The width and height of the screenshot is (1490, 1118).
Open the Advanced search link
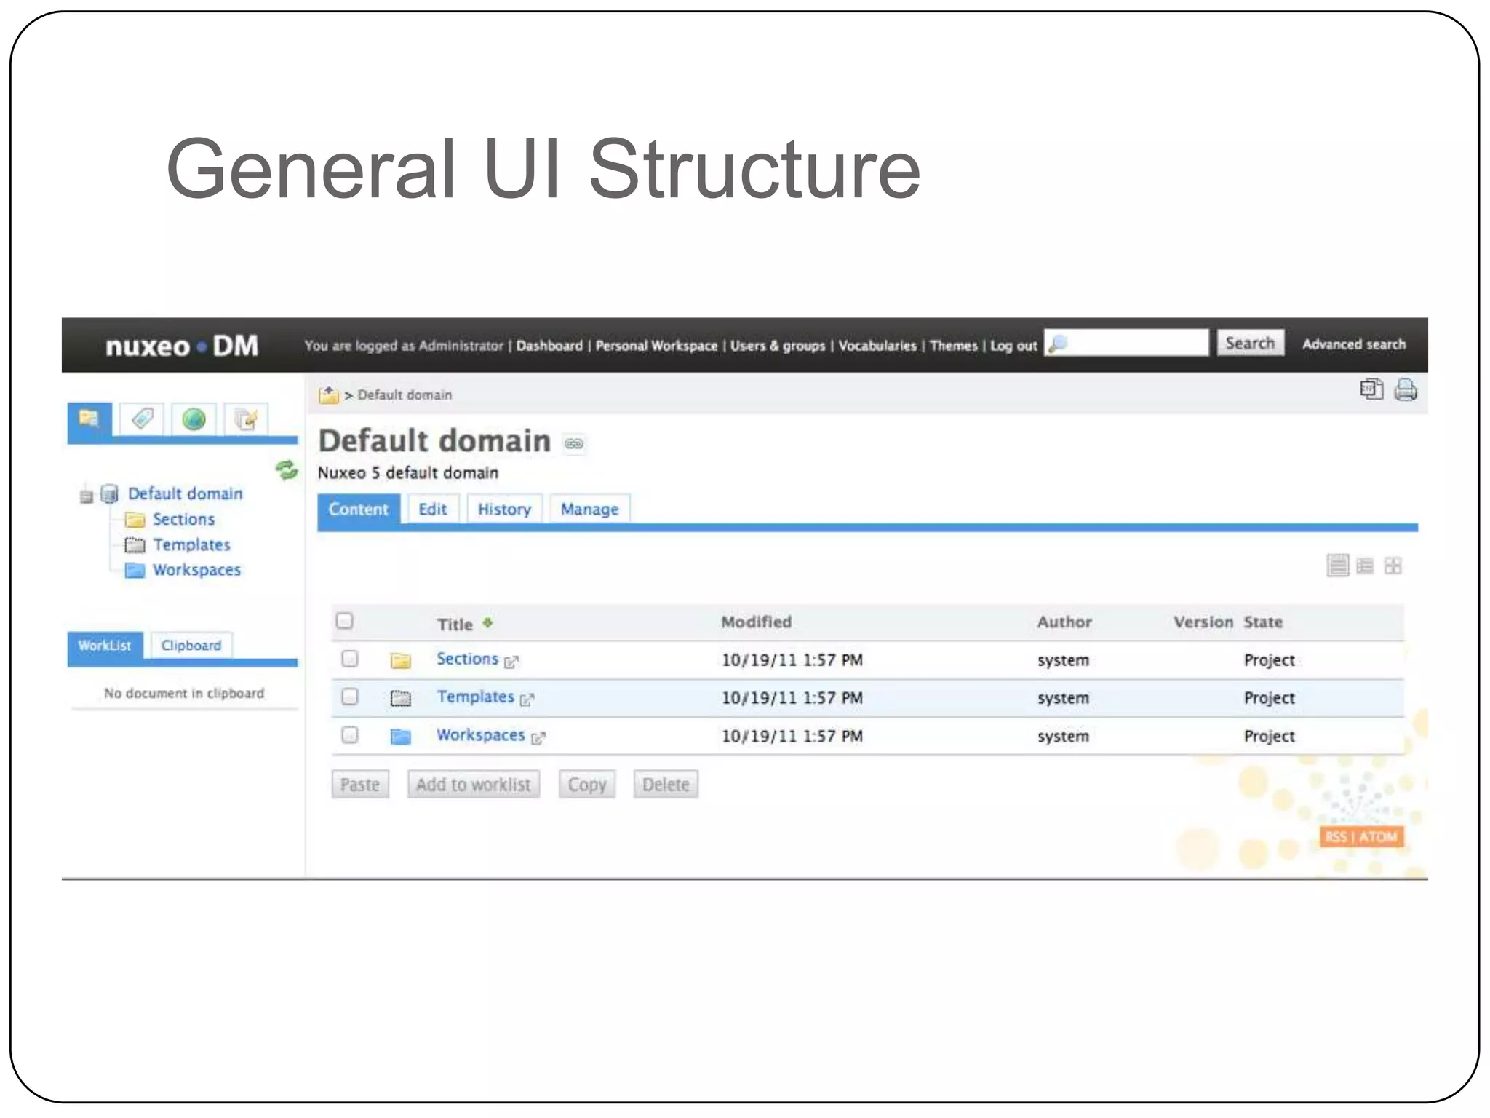(1353, 344)
